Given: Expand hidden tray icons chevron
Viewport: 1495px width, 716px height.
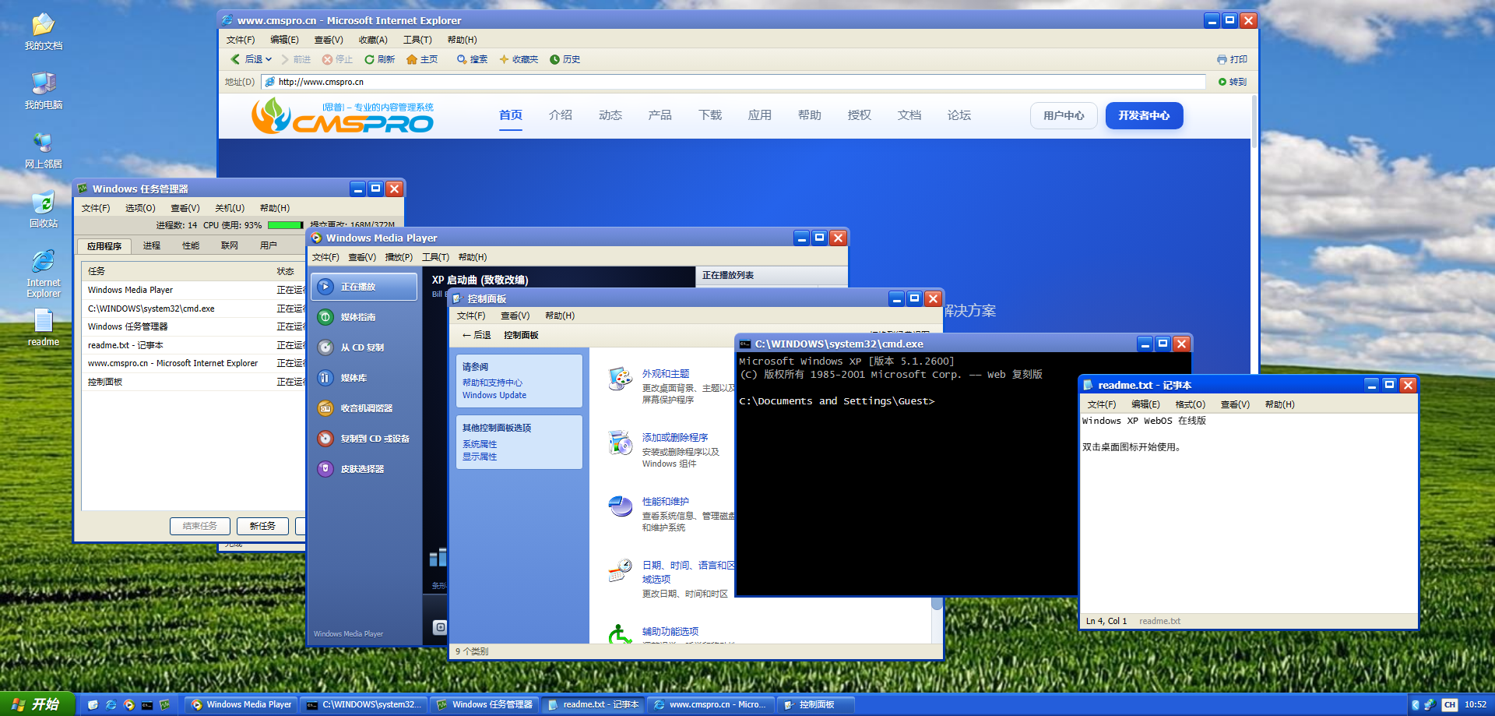Looking at the screenshot, I should pos(1416,704).
